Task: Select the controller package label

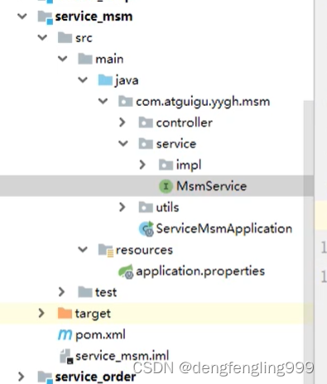Action: tap(185, 122)
